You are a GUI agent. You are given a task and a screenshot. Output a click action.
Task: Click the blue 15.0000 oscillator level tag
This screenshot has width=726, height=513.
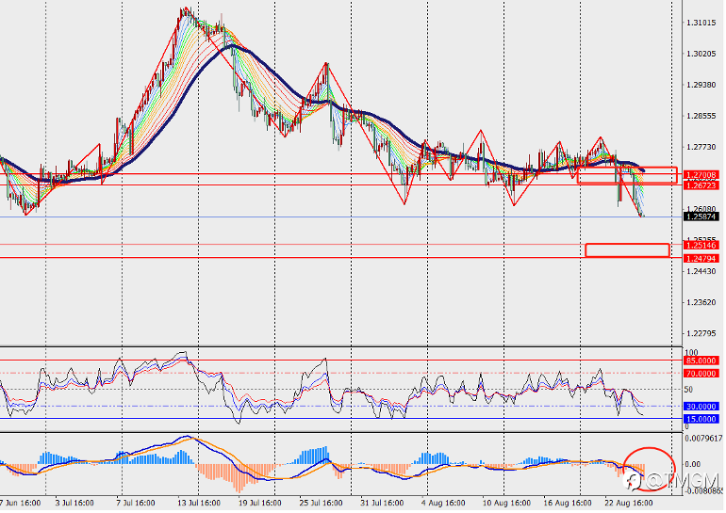click(x=701, y=419)
